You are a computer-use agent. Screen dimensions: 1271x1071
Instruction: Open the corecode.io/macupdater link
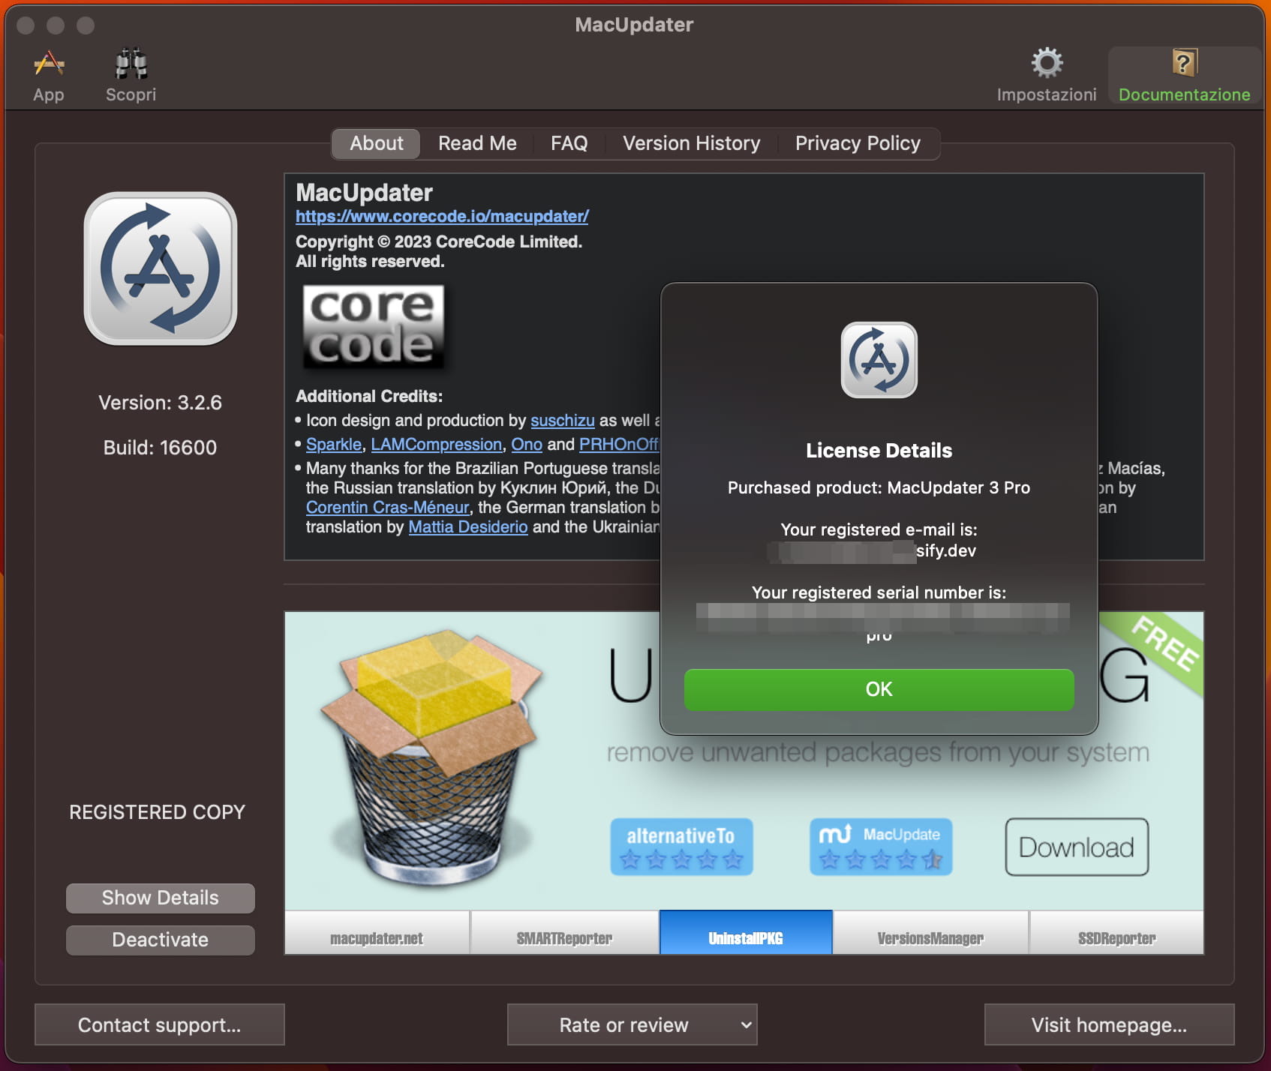click(441, 217)
